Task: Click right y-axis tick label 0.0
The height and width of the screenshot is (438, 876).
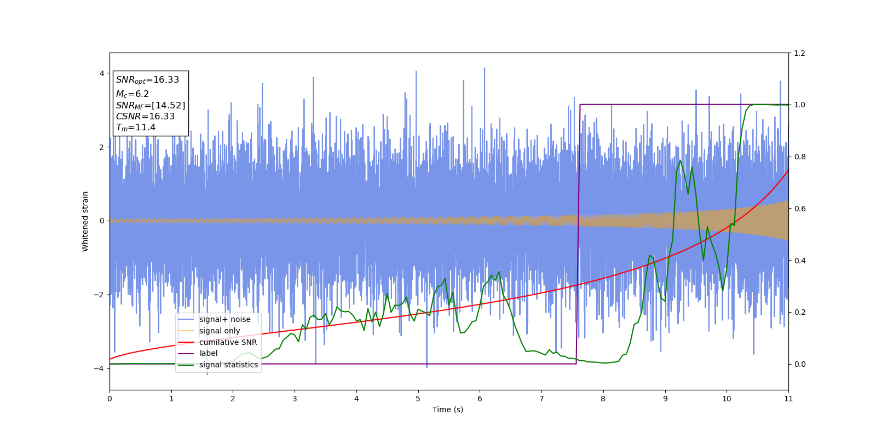Action: 799,364
